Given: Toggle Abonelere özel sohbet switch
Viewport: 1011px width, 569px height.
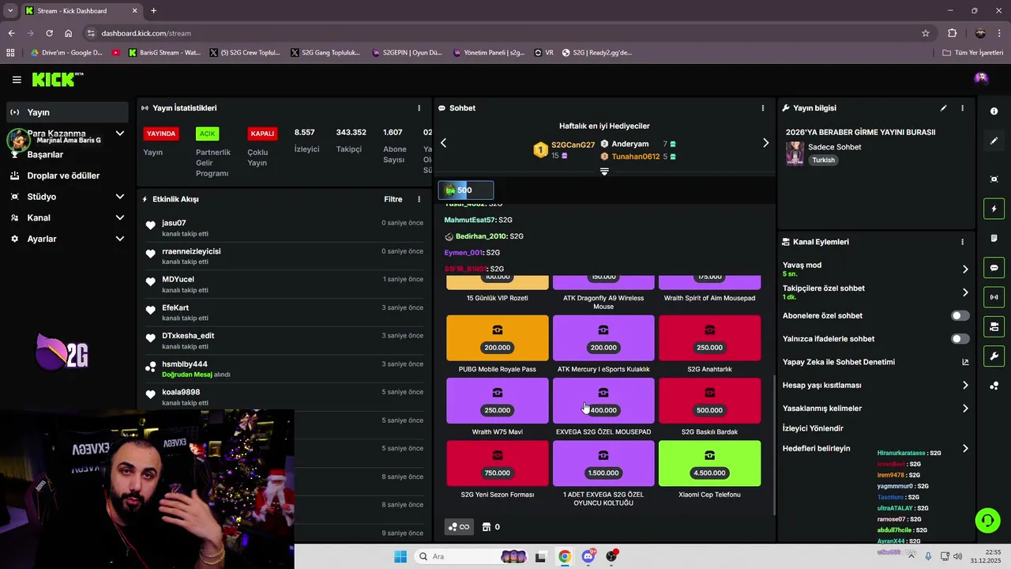Looking at the screenshot, I should click(x=960, y=315).
